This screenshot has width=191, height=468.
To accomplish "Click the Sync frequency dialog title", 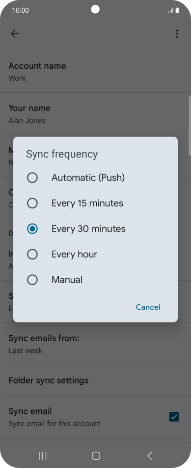I will [62, 154].
